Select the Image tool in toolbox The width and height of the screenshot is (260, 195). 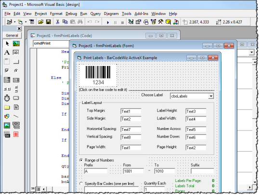pos(7,125)
